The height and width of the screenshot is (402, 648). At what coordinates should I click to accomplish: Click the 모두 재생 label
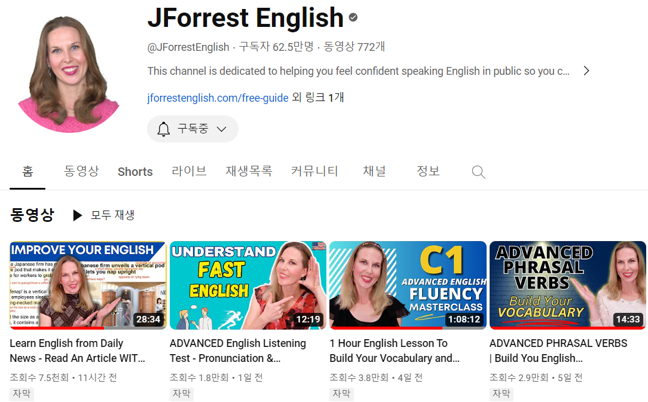[112, 215]
